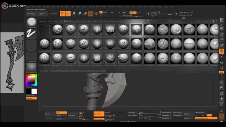Choose the spiral curl brush thumbnail
The width and height of the screenshot is (226, 127).
(176, 30)
